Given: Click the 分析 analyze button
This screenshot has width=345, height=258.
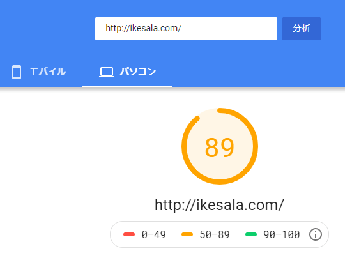Looking at the screenshot, I should click(x=302, y=29).
